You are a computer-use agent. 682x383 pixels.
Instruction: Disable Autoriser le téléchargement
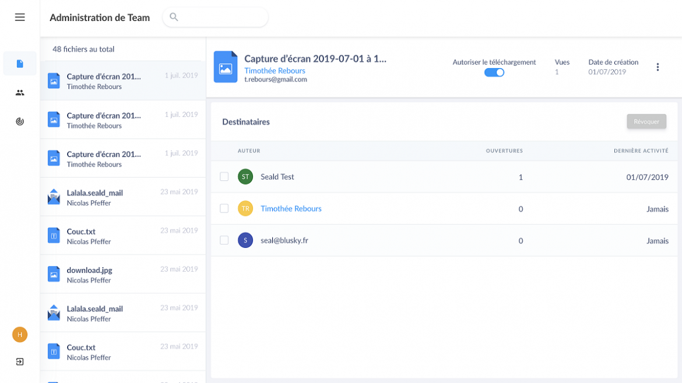point(494,72)
